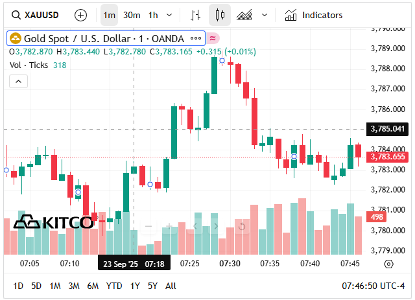Image resolution: width=415 pixels, height=300 pixels.
Task: Click the compare or add symbol plus icon
Action: click(x=80, y=14)
